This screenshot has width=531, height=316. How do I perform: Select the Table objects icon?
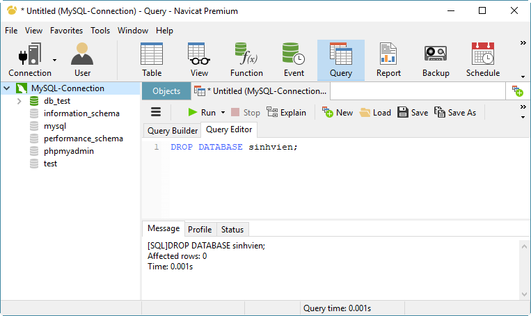152,60
